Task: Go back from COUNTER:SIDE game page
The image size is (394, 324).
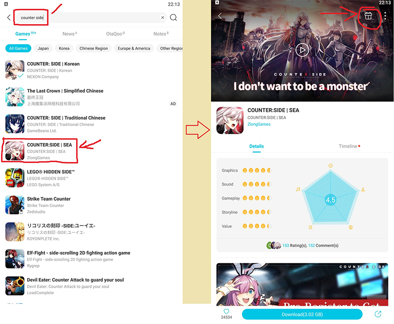Action: point(220,16)
